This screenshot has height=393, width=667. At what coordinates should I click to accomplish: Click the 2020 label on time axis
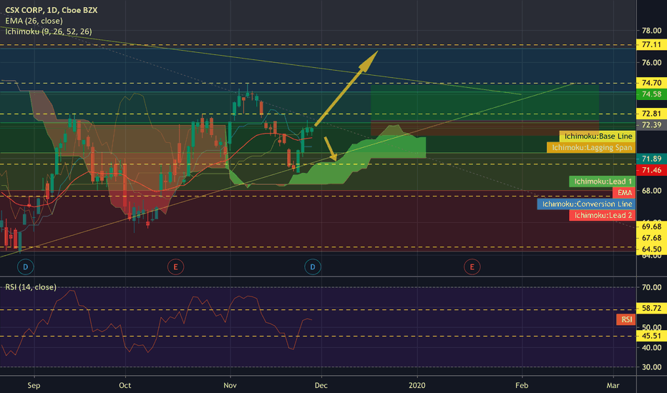417,385
